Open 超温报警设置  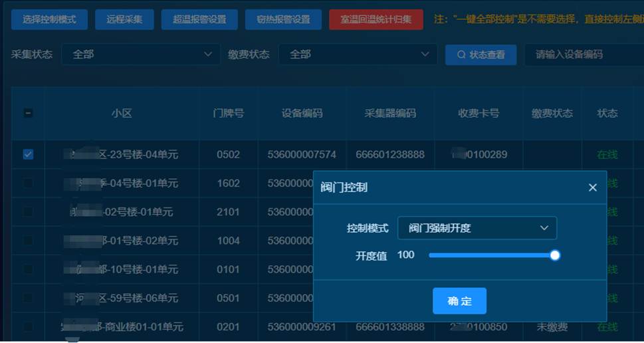[199, 19]
